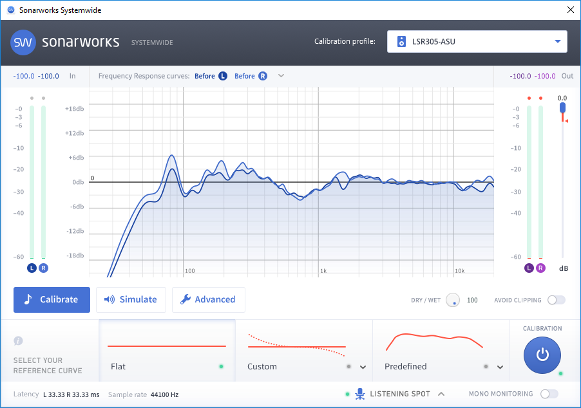581x408 pixels.
Task: Click the info icon above Select Your Reference Curve
Action: (x=18, y=340)
